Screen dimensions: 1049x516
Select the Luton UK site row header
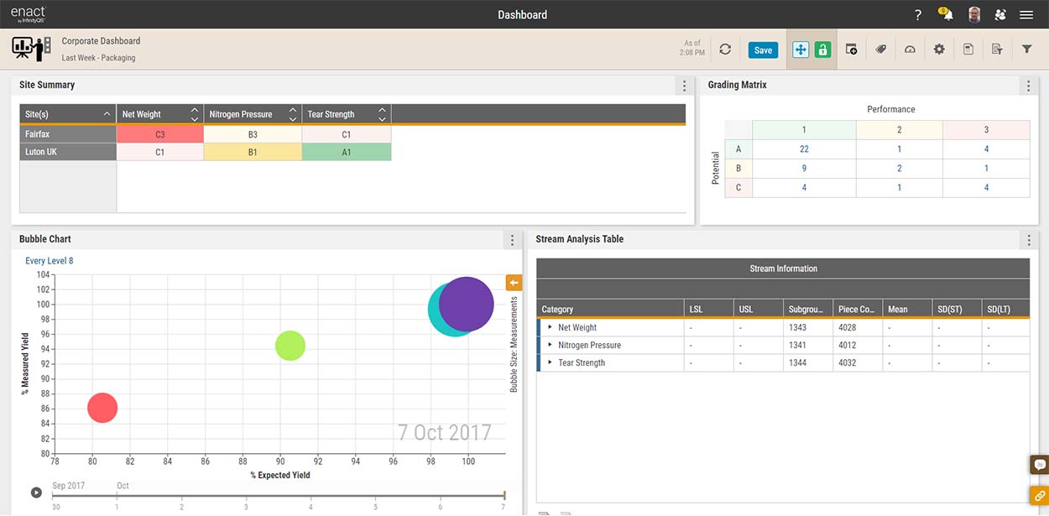(x=68, y=152)
